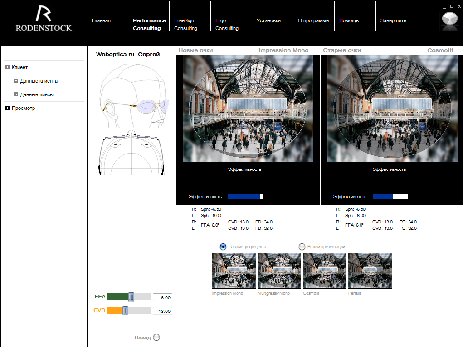The height and width of the screenshot is (347, 463).
Task: Click the FFA slider handle
Action: pyautogui.click(x=131, y=297)
